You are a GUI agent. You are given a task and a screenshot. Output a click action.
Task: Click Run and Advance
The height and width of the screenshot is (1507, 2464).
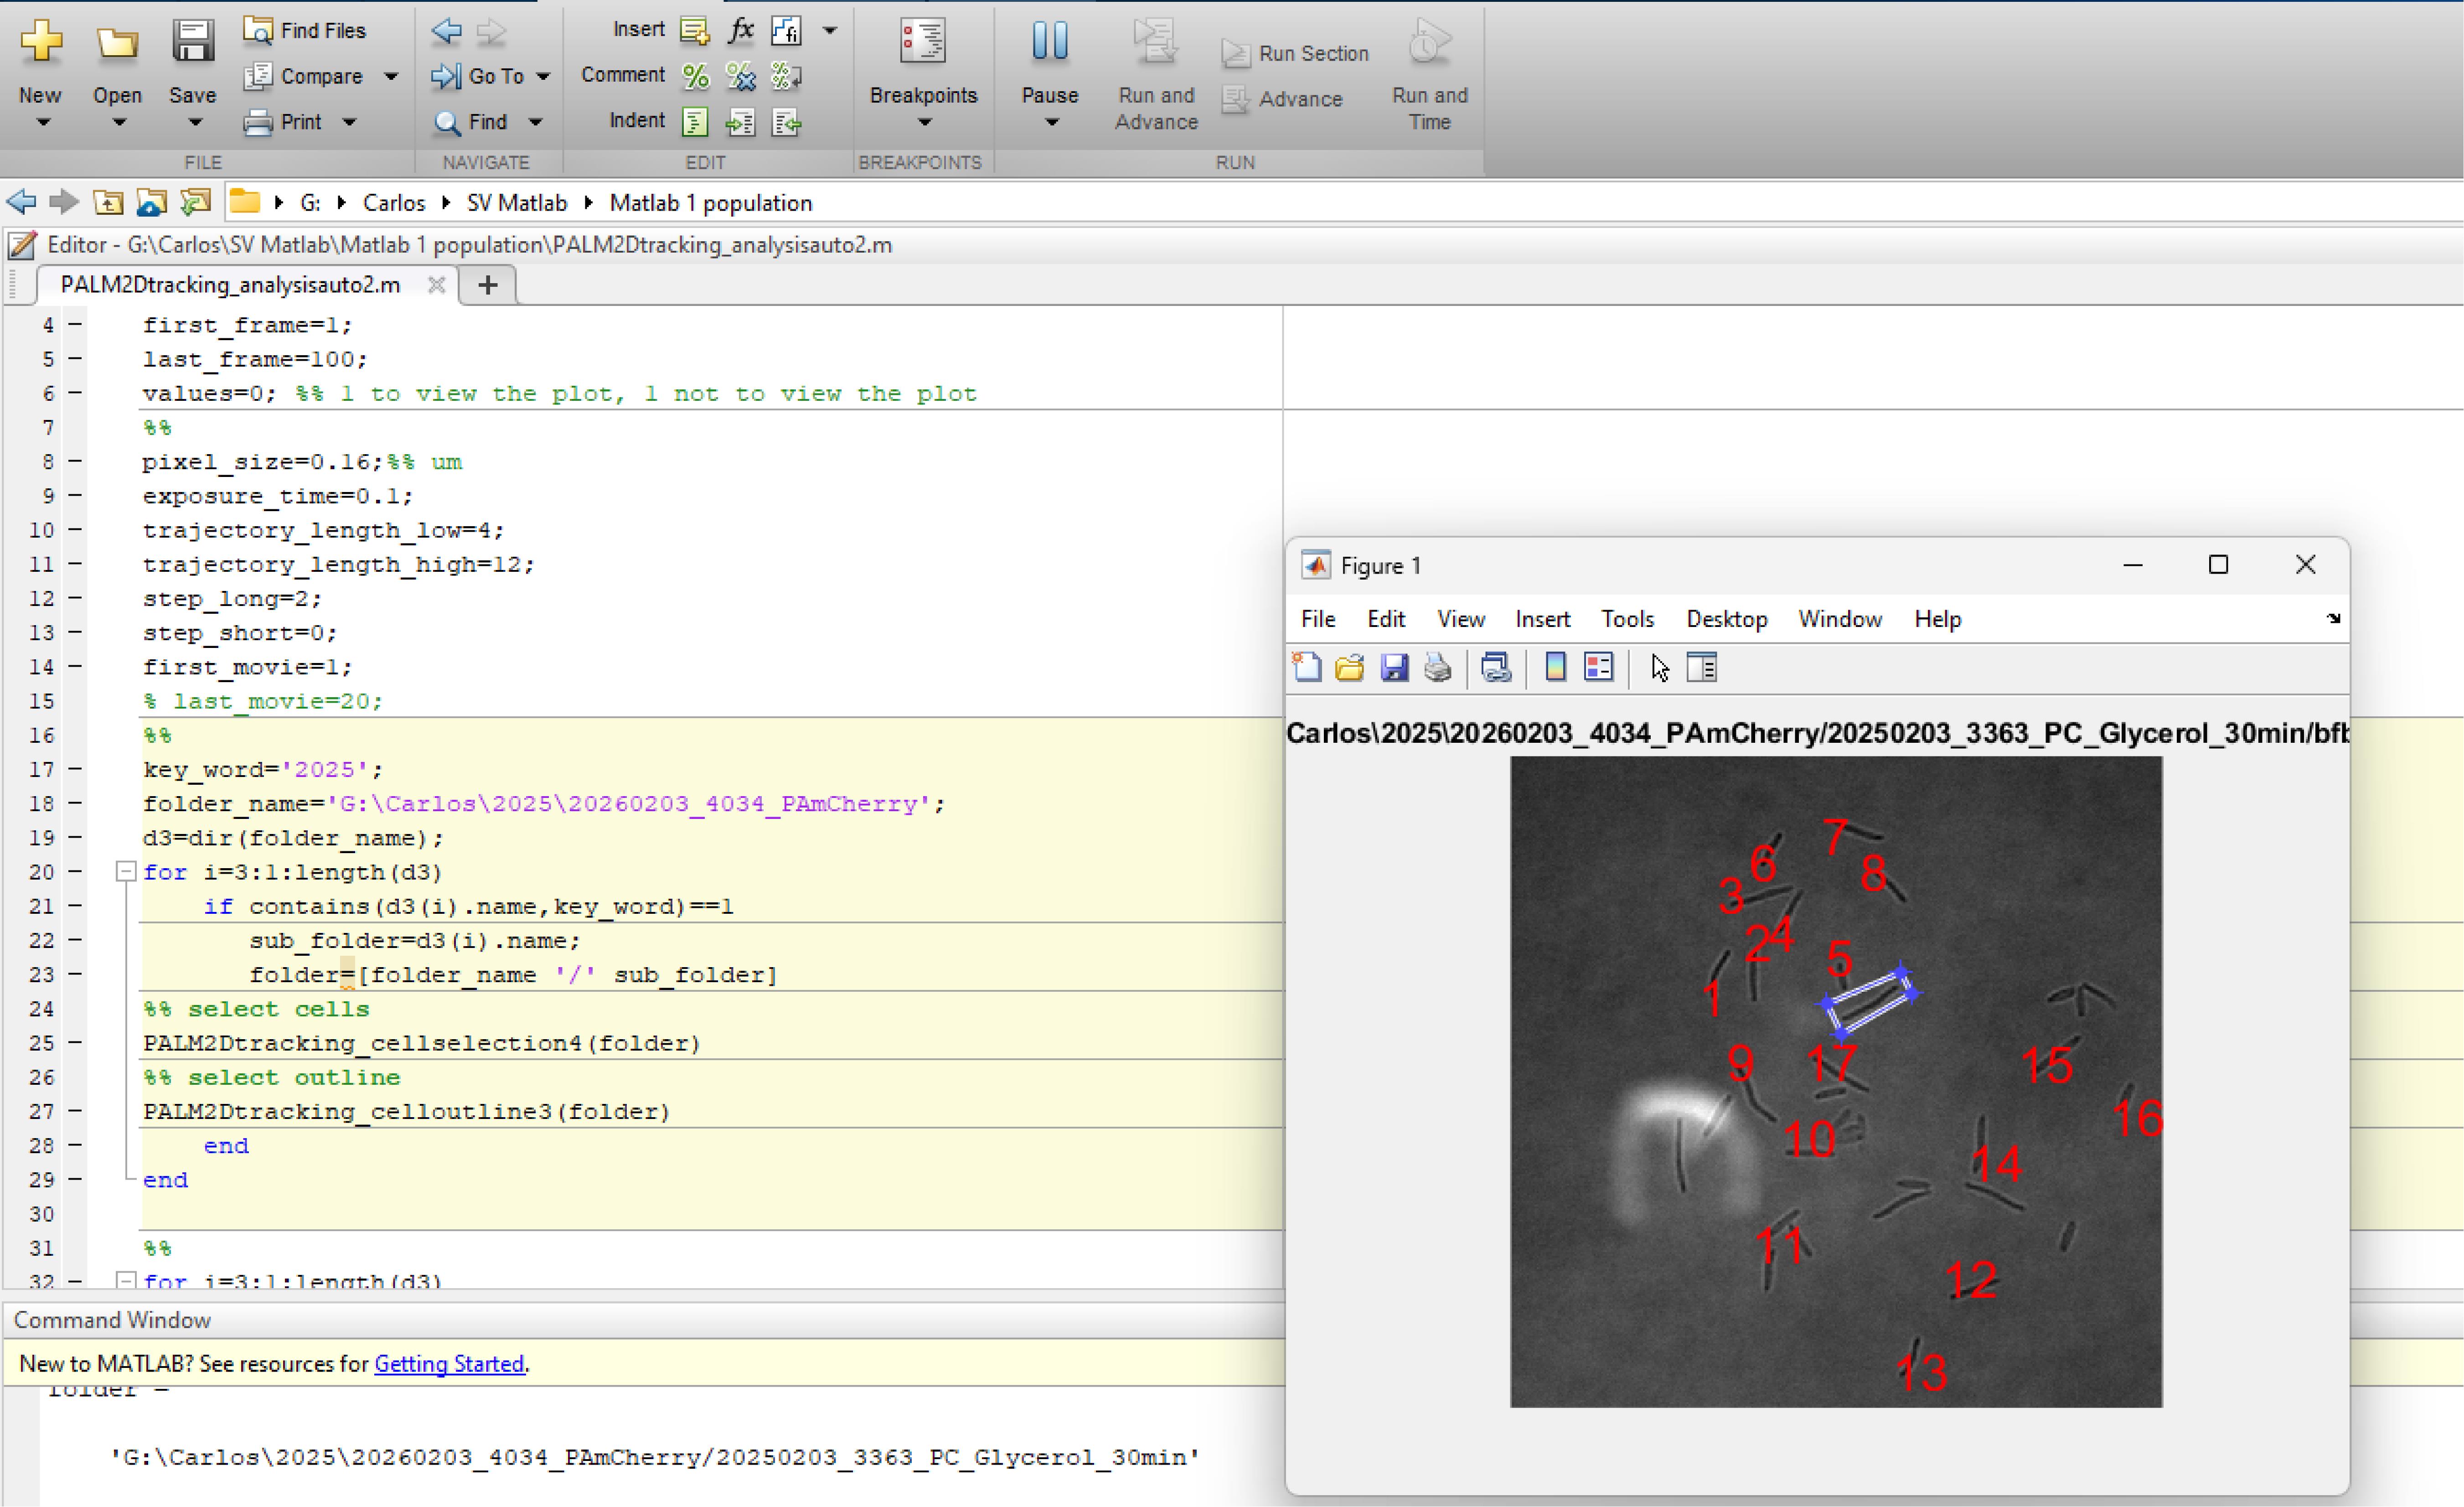point(1156,75)
